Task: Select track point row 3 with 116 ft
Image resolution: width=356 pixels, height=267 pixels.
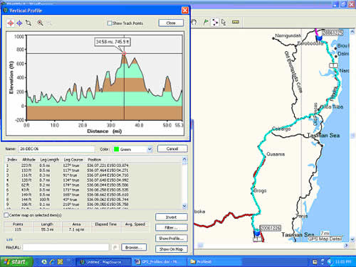Action: click(x=93, y=175)
